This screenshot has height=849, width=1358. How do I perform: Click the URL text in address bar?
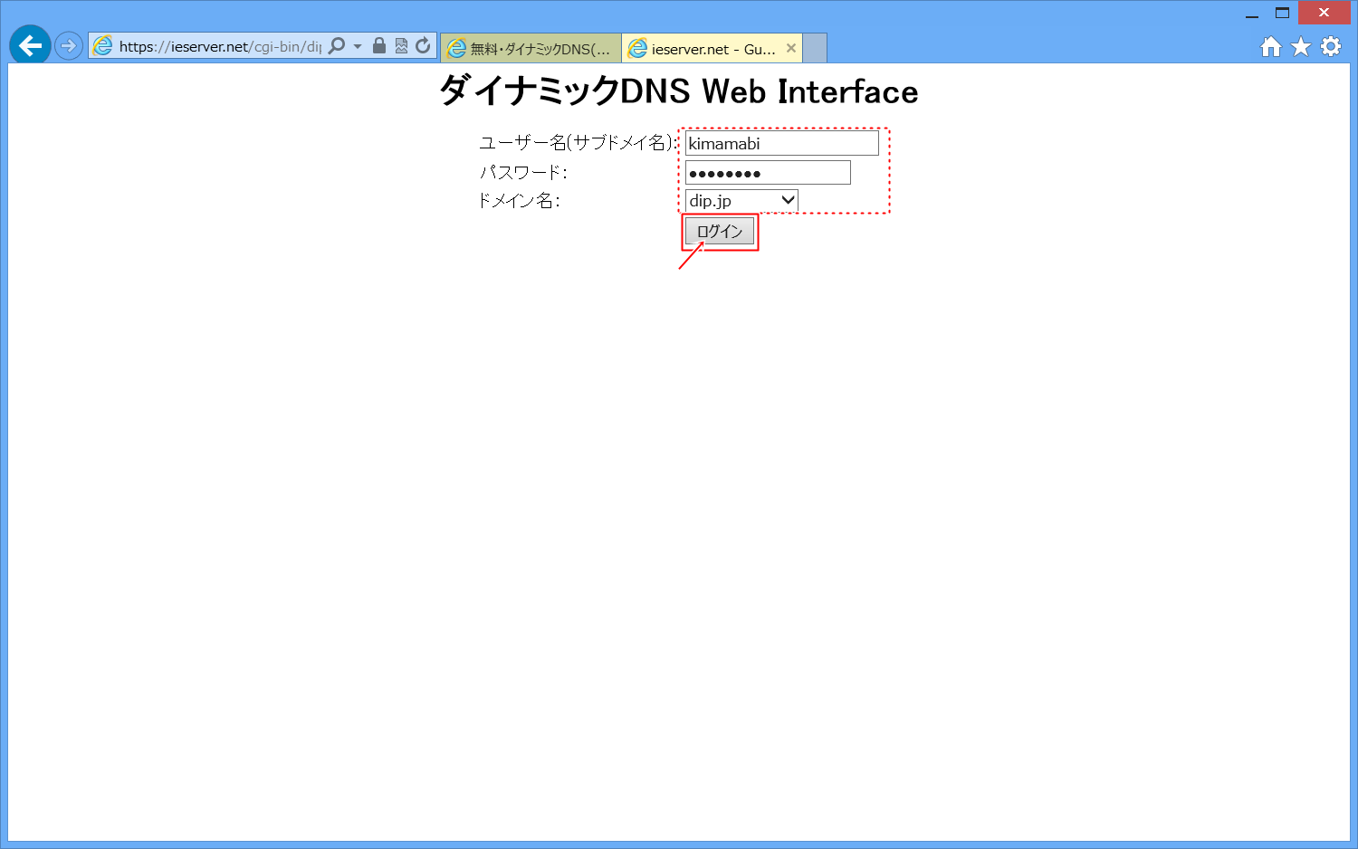coord(220,46)
